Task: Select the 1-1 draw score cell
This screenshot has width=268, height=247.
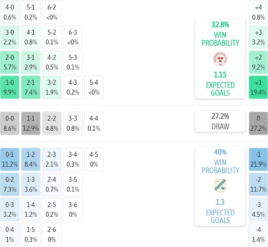Action: tap(31, 123)
